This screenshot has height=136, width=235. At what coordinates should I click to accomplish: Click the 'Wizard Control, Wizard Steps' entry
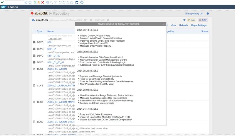pyautogui.click(x=94, y=35)
